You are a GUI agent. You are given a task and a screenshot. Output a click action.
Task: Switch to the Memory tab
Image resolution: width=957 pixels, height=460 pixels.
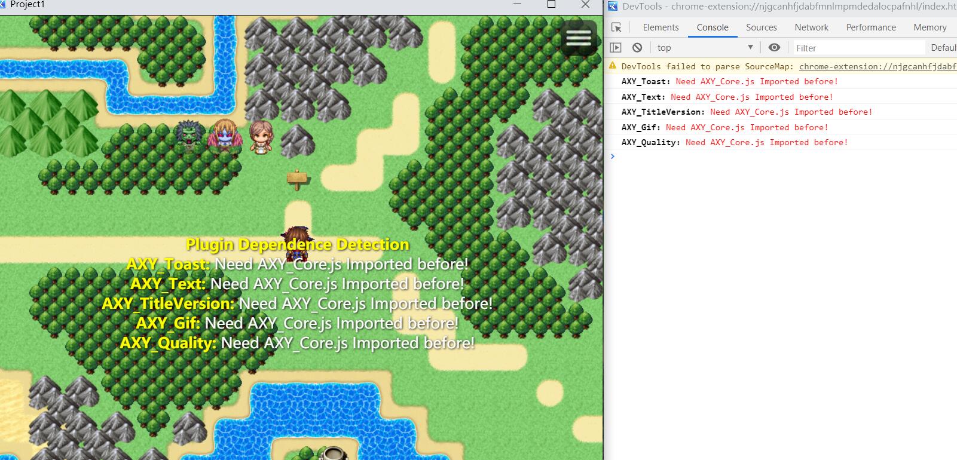[x=930, y=27]
